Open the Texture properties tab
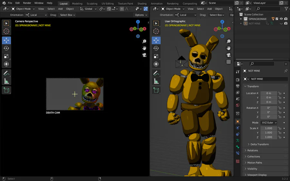 (238, 161)
